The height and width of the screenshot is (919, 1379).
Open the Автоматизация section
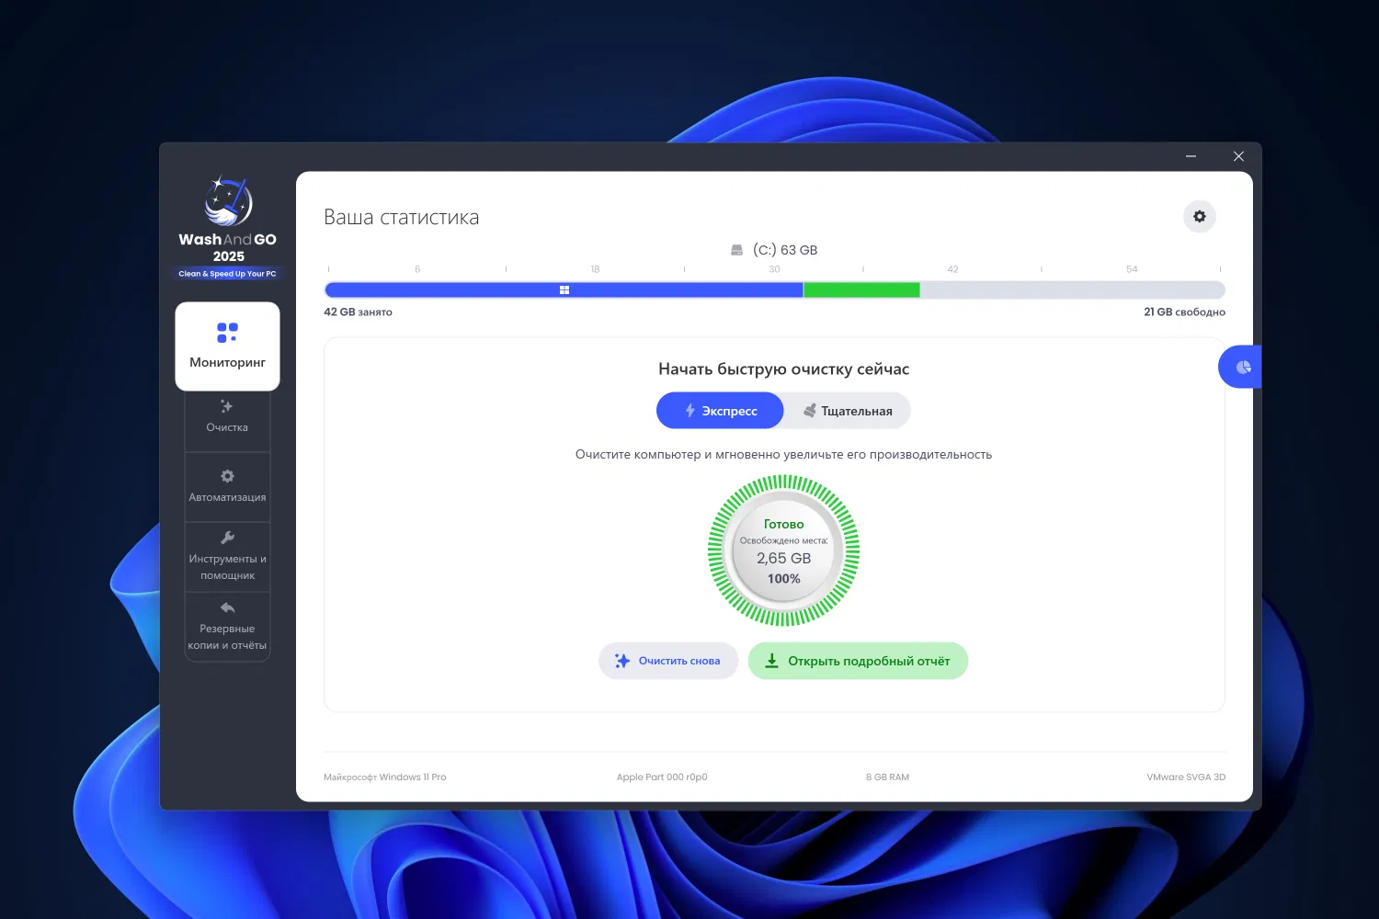(x=227, y=487)
